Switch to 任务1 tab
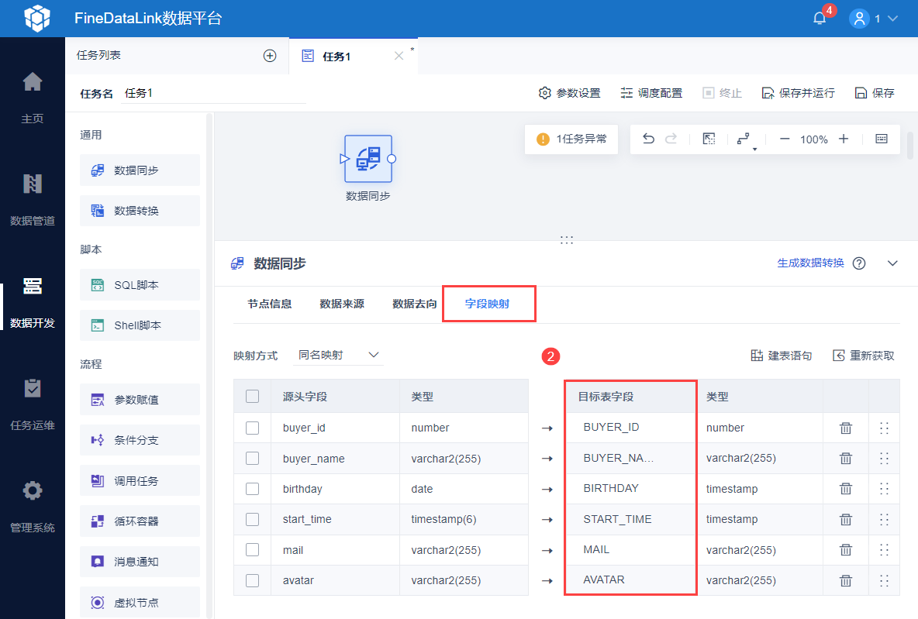This screenshot has height=619, width=918. click(x=336, y=56)
